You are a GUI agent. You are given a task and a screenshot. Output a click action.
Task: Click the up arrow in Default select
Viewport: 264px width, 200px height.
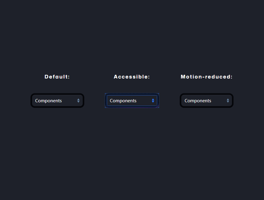[78, 100]
